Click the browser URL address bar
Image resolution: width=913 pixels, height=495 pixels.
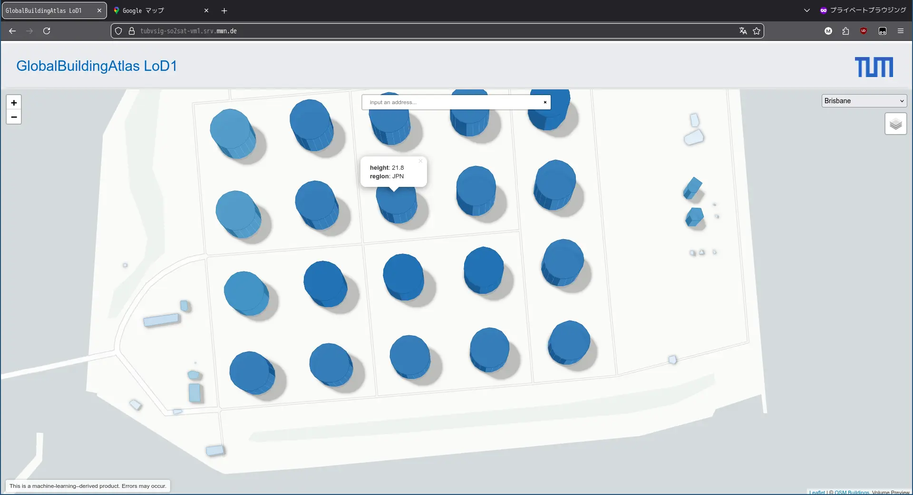[x=428, y=31]
